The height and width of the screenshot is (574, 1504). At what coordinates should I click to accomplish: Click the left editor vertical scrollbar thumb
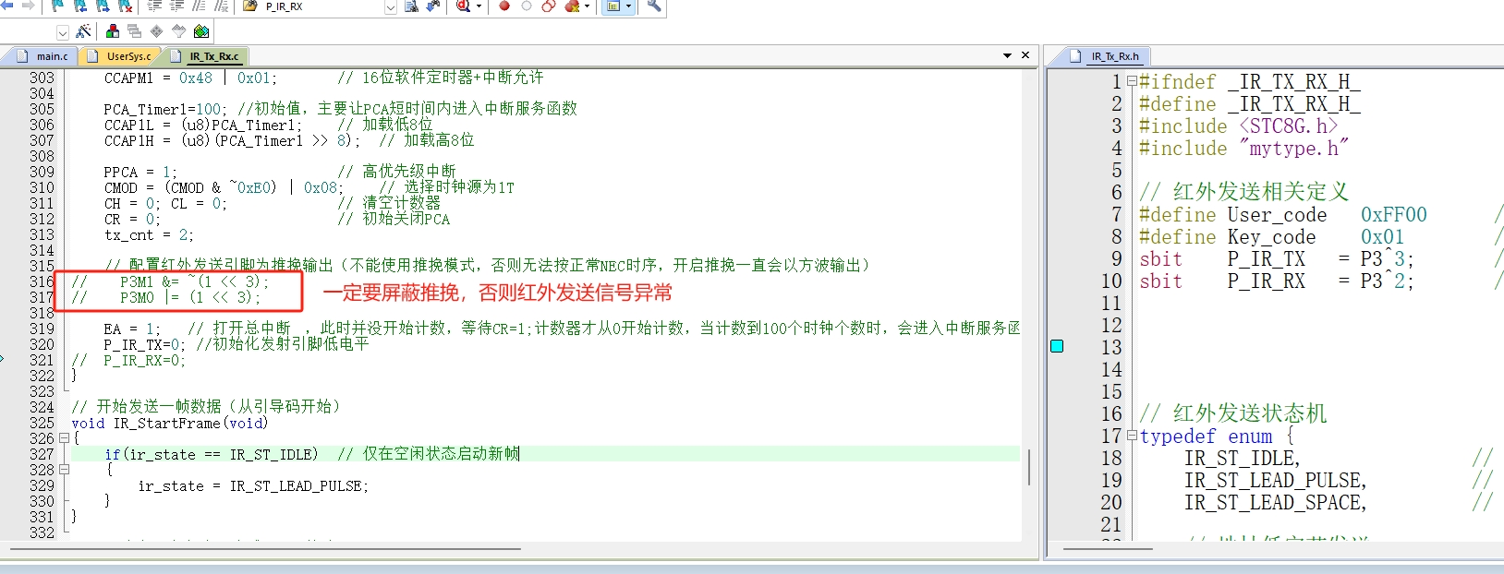tap(1029, 467)
